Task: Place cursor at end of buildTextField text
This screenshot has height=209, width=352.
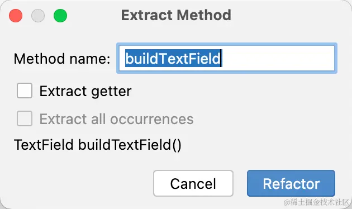Action: coord(221,58)
